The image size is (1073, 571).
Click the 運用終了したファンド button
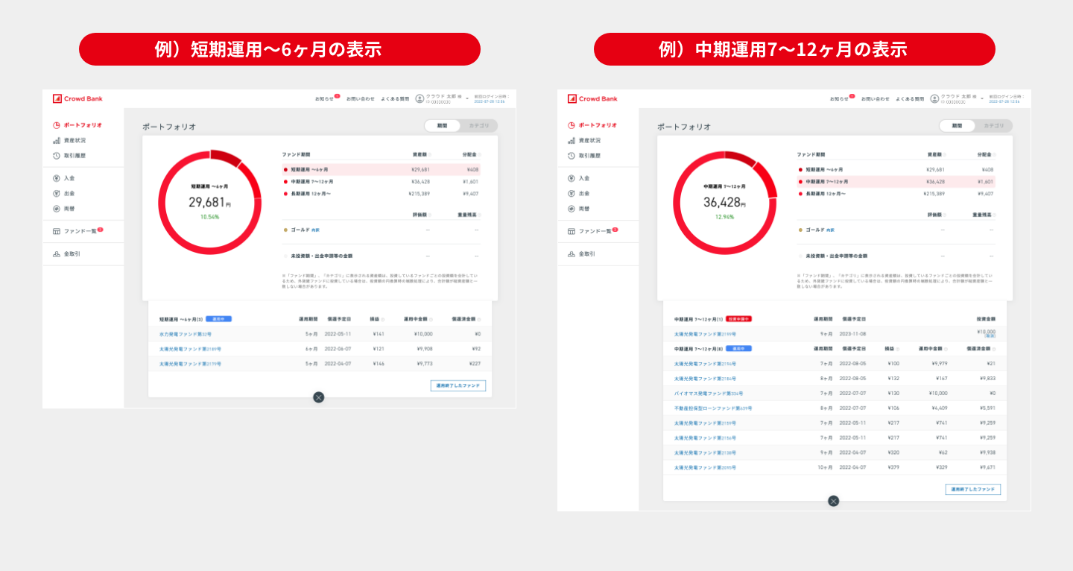(x=457, y=385)
